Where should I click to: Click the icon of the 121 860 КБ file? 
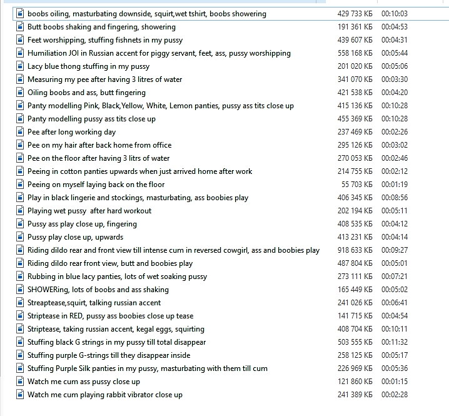pos(19,382)
